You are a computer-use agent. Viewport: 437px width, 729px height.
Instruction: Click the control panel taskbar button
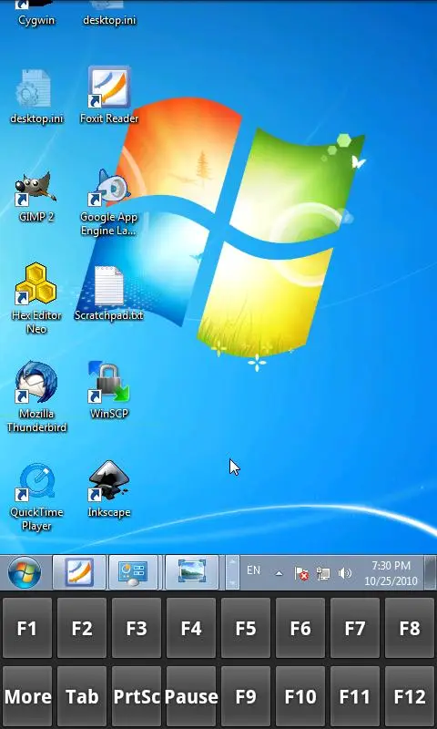point(133,572)
